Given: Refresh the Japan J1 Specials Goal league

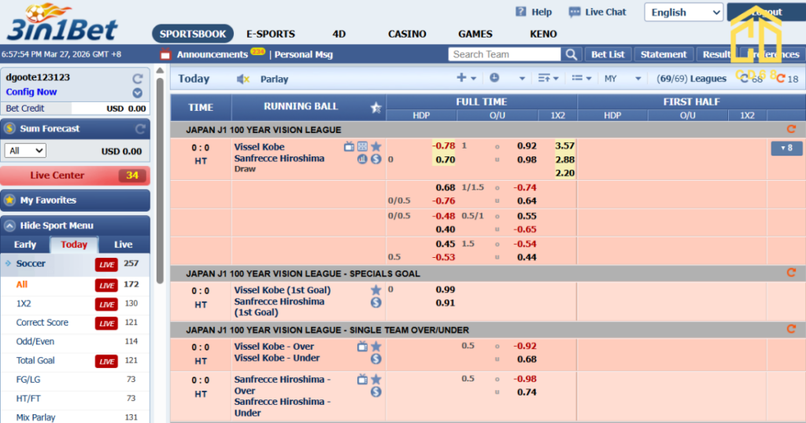Looking at the screenshot, I should pyautogui.click(x=791, y=273).
